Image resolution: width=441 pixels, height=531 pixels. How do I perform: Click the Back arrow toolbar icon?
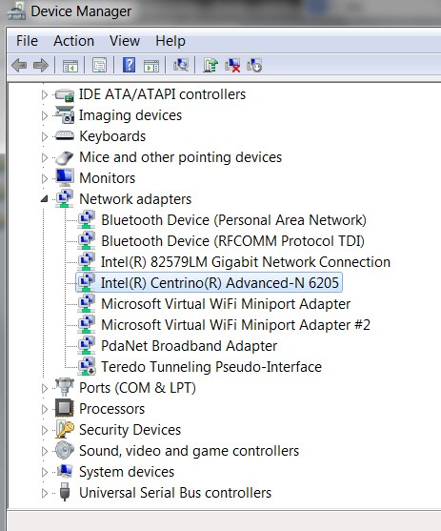point(19,65)
